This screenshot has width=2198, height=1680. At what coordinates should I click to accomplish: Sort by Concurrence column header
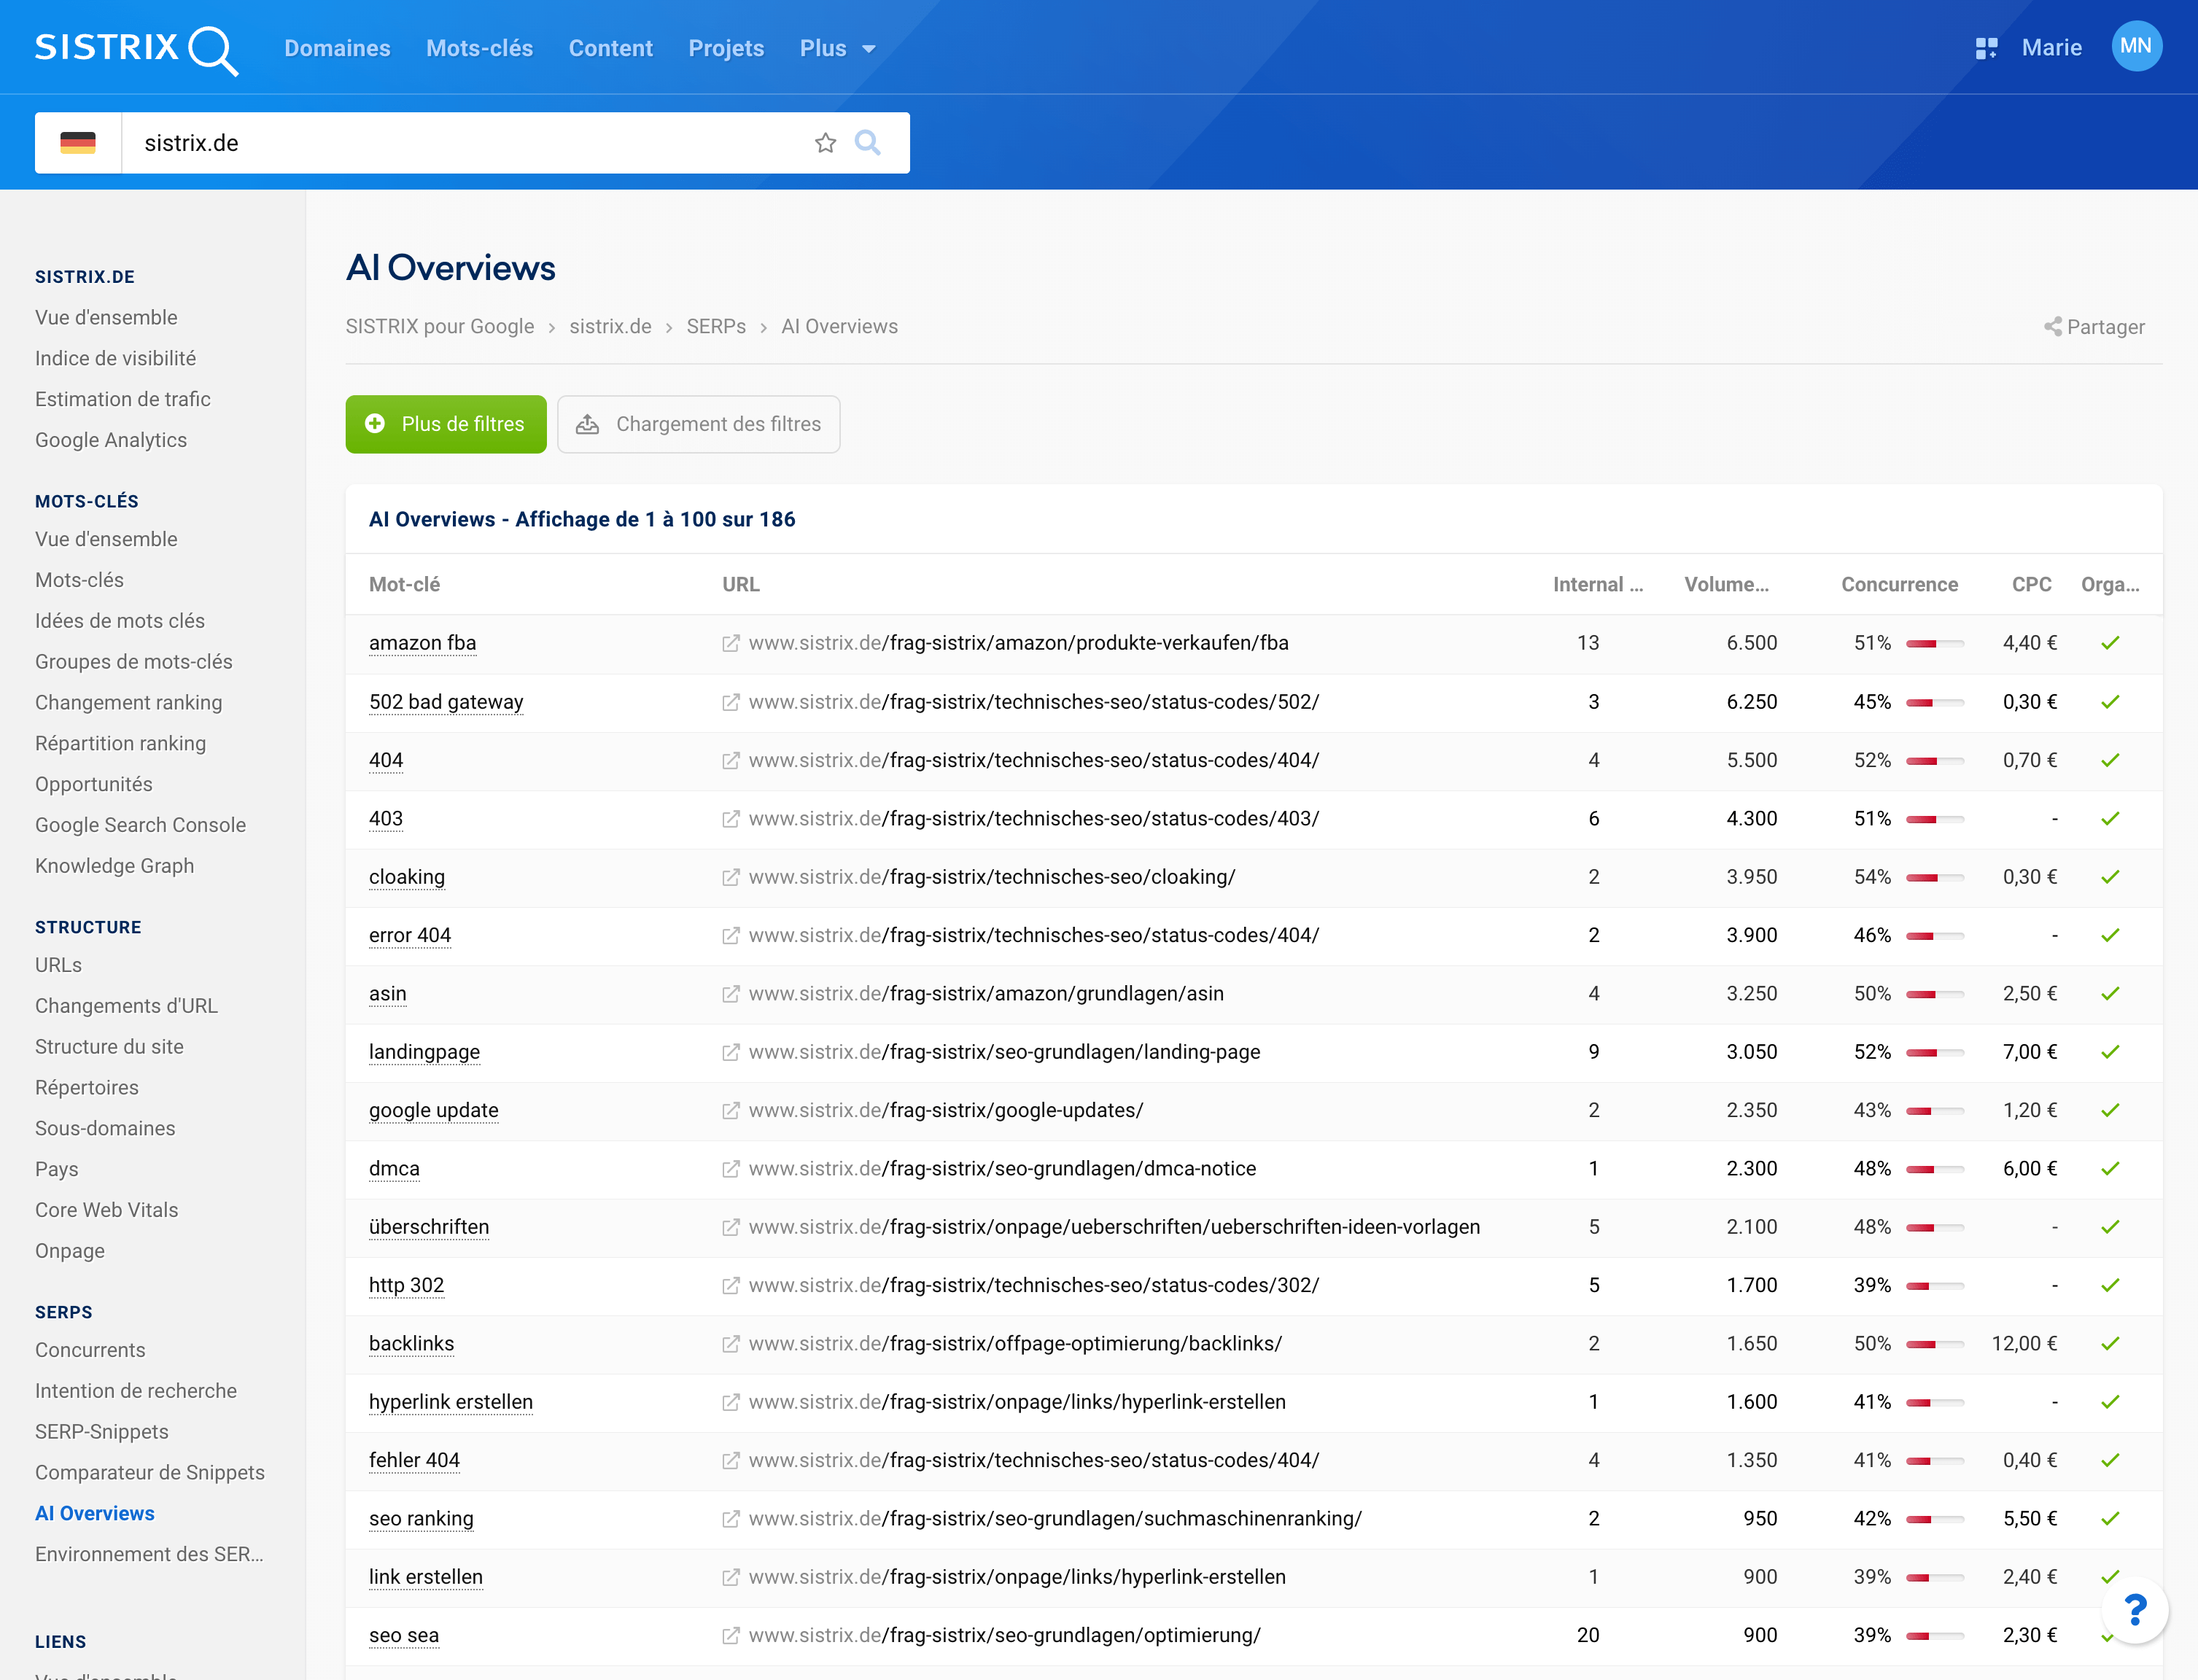tap(1899, 585)
